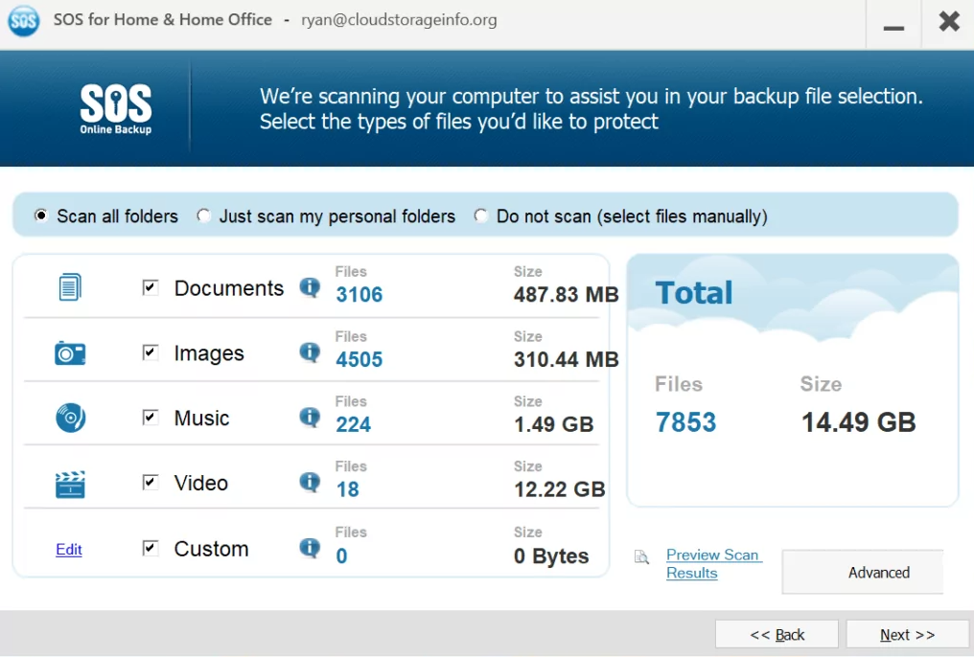Viewport: 974px width, 657px height.
Task: Click Images file count 4505
Action: (359, 359)
